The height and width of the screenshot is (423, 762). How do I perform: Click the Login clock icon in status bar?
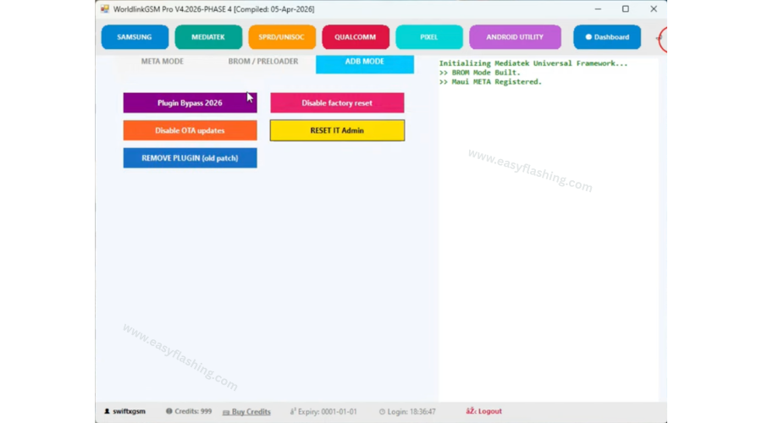click(x=382, y=411)
